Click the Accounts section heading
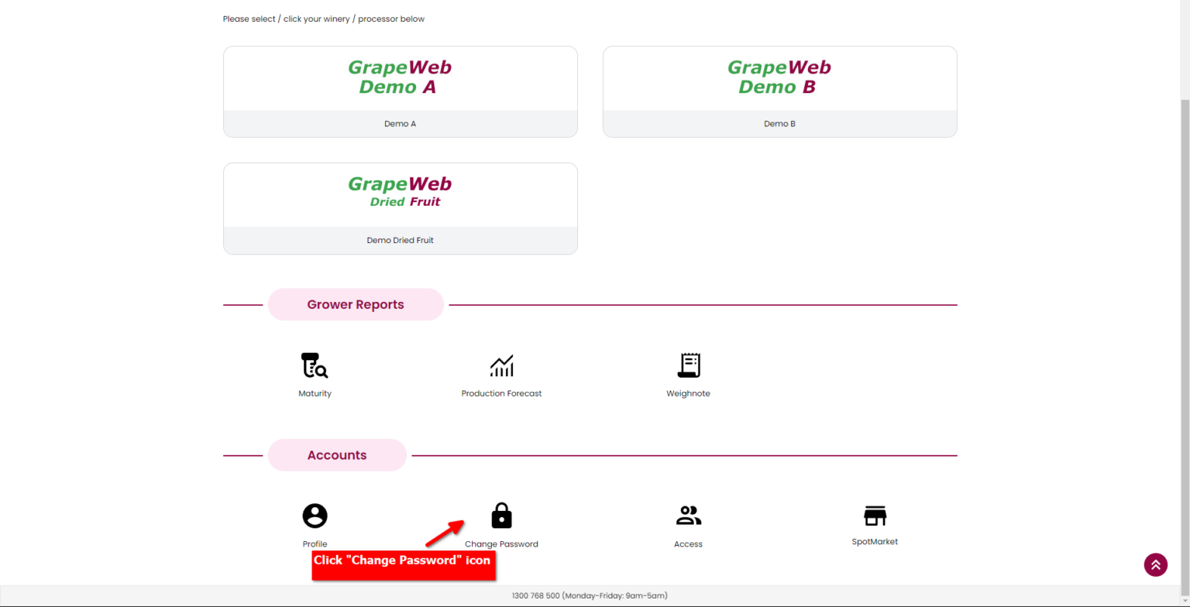This screenshot has width=1190, height=607. (337, 455)
